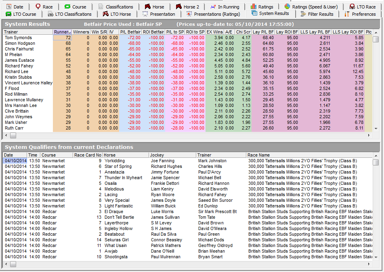
Task: Click the Presentation screen icon
Action: (x=145, y=14)
